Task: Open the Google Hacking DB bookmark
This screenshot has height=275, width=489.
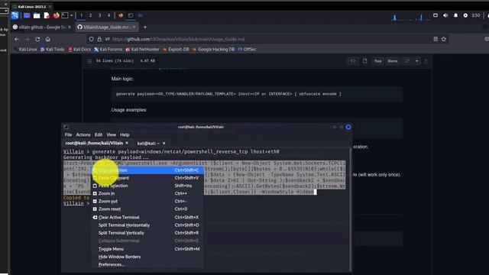Action: pyautogui.click(x=214, y=49)
